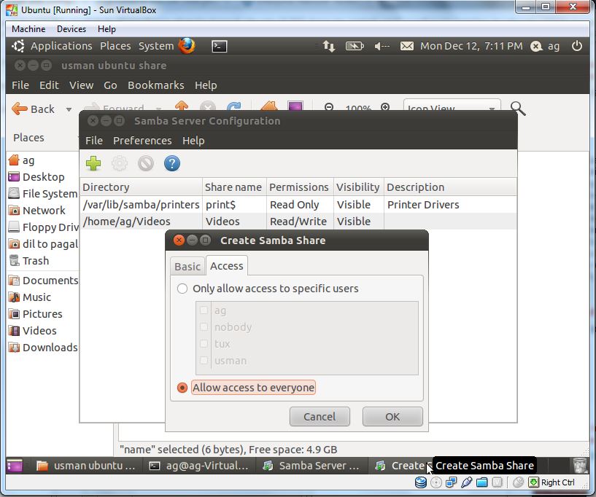The width and height of the screenshot is (596, 497).
Task: Click the search magnifier in file manager
Action: pyautogui.click(x=518, y=109)
